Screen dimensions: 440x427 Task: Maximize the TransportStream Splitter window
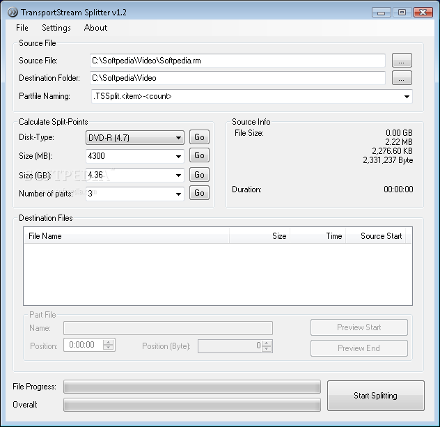point(402,13)
